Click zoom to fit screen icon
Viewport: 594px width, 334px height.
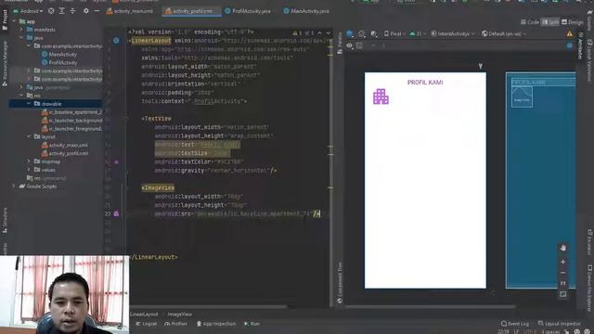click(x=563, y=294)
